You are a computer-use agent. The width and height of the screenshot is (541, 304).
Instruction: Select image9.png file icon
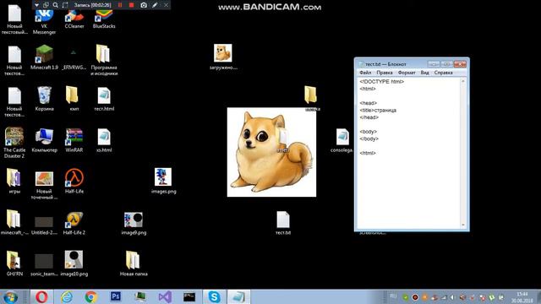[x=134, y=223]
